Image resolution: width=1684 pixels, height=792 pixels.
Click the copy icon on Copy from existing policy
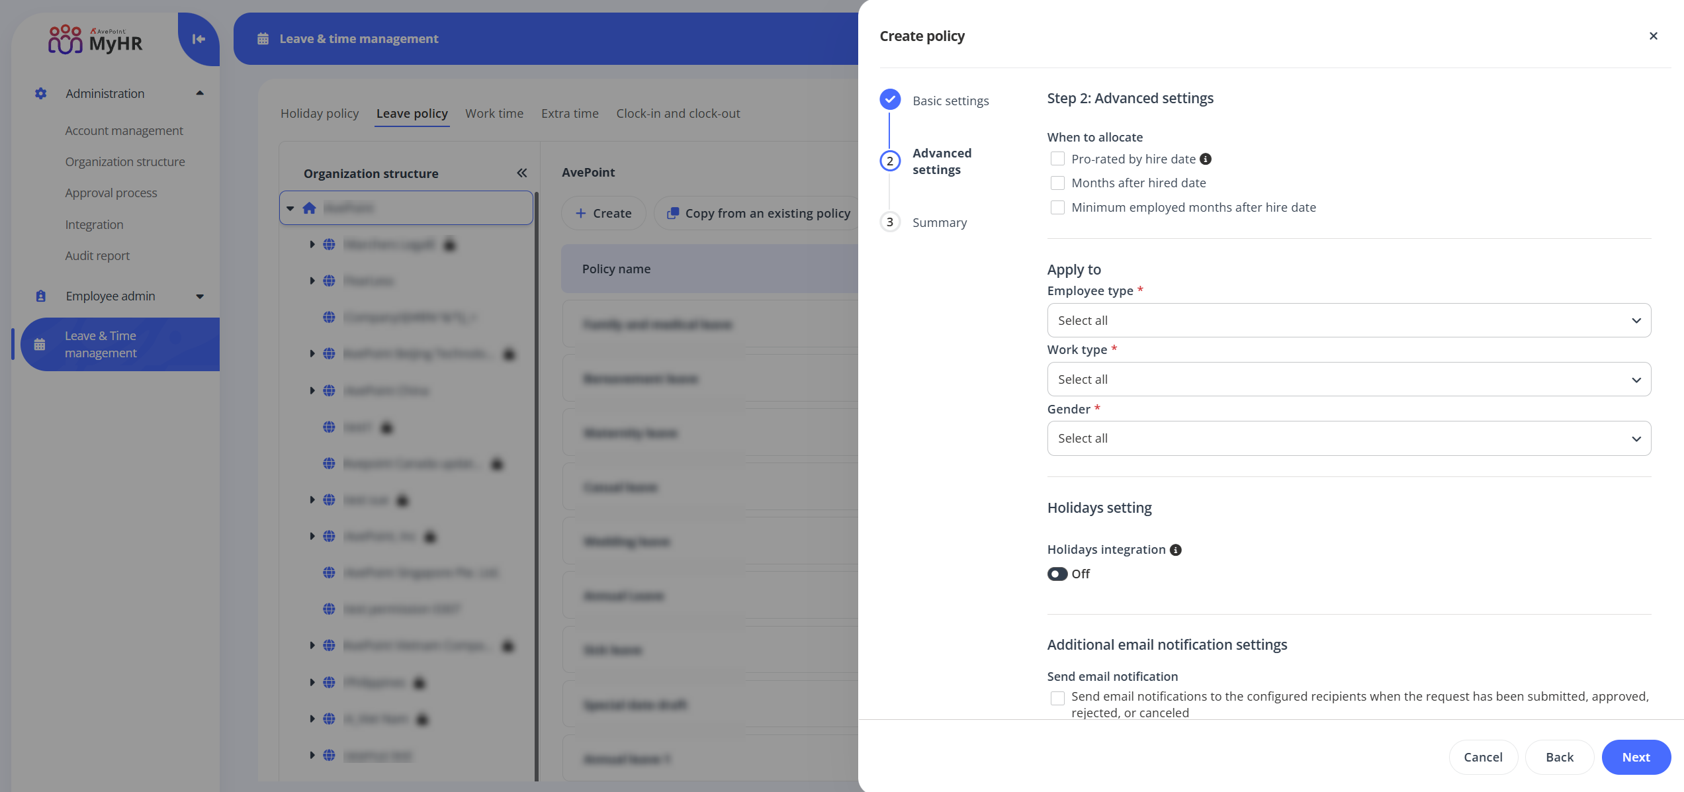coord(672,213)
